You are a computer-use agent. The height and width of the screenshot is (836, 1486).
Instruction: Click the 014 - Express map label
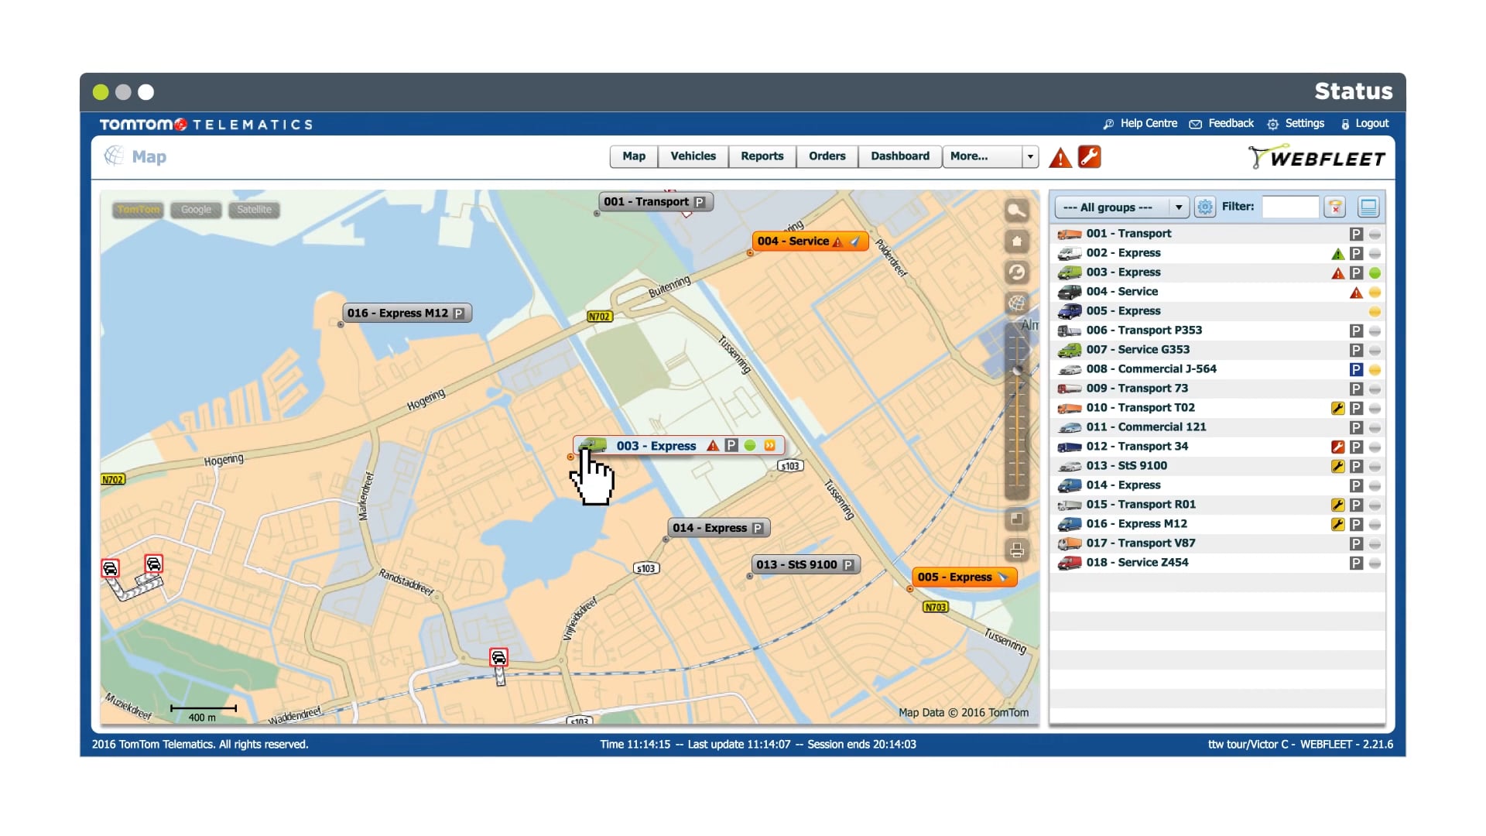pyautogui.click(x=719, y=528)
